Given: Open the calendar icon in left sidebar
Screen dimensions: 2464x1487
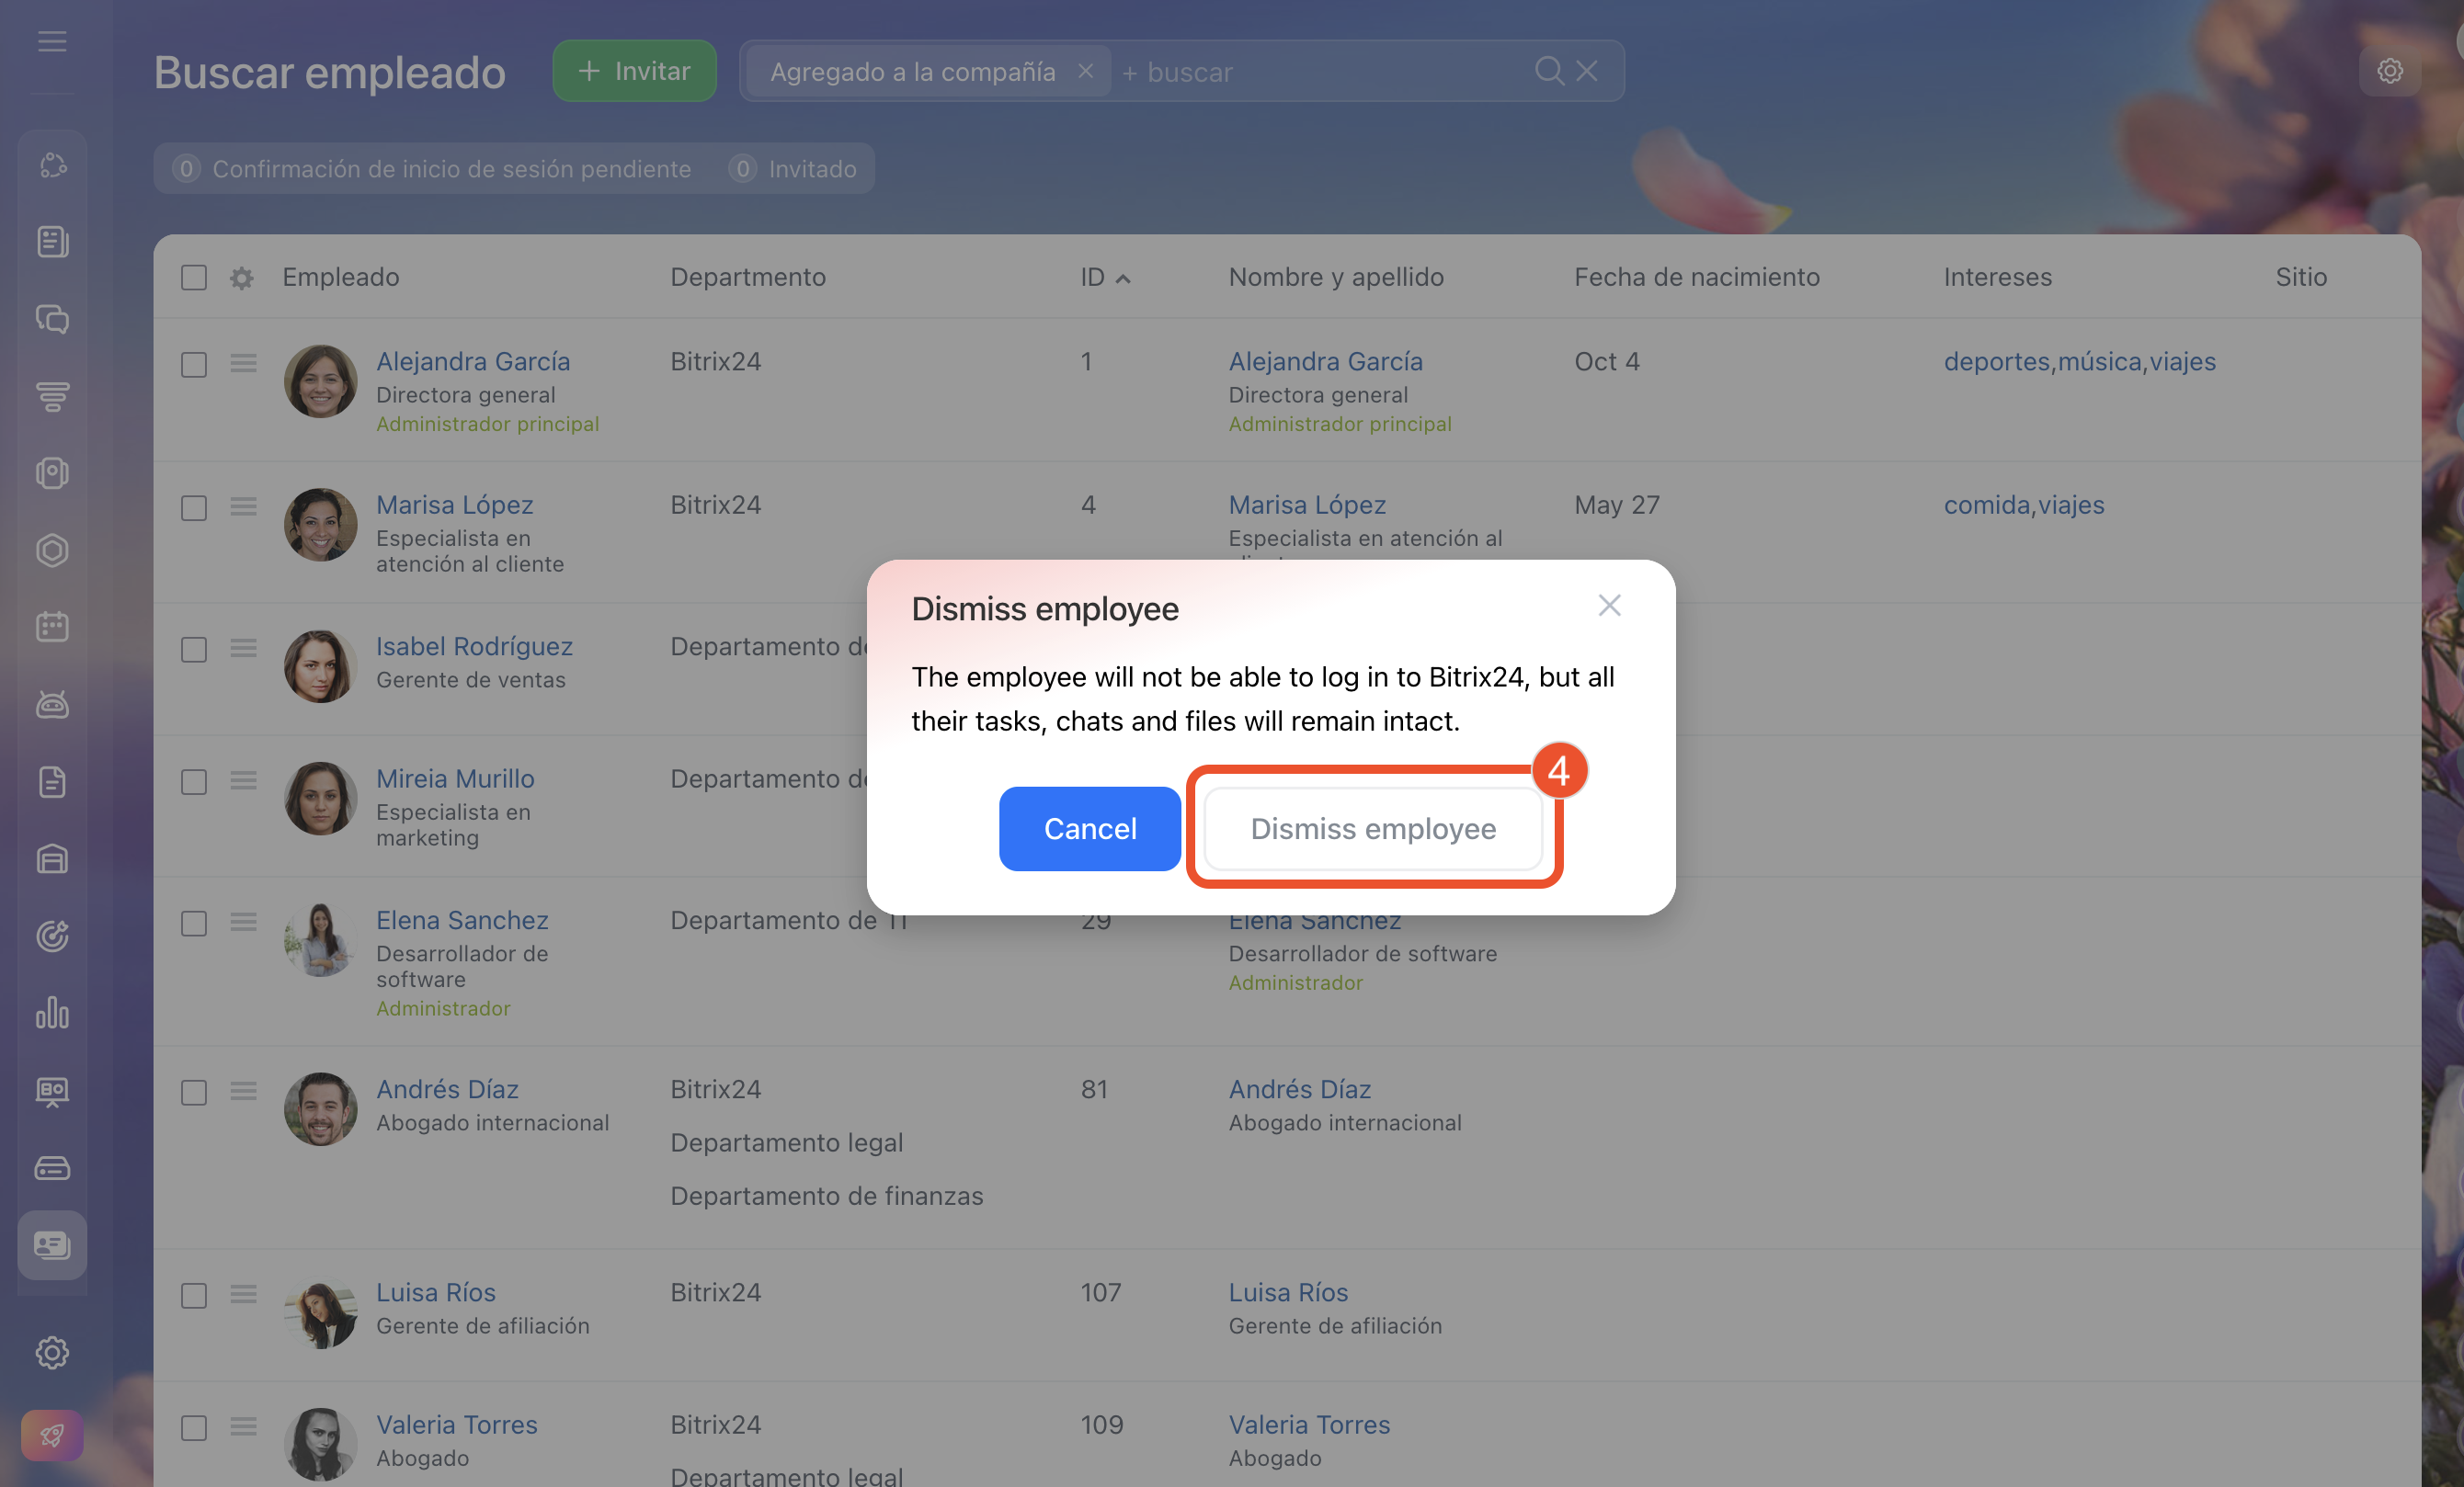Looking at the screenshot, I should 52,627.
